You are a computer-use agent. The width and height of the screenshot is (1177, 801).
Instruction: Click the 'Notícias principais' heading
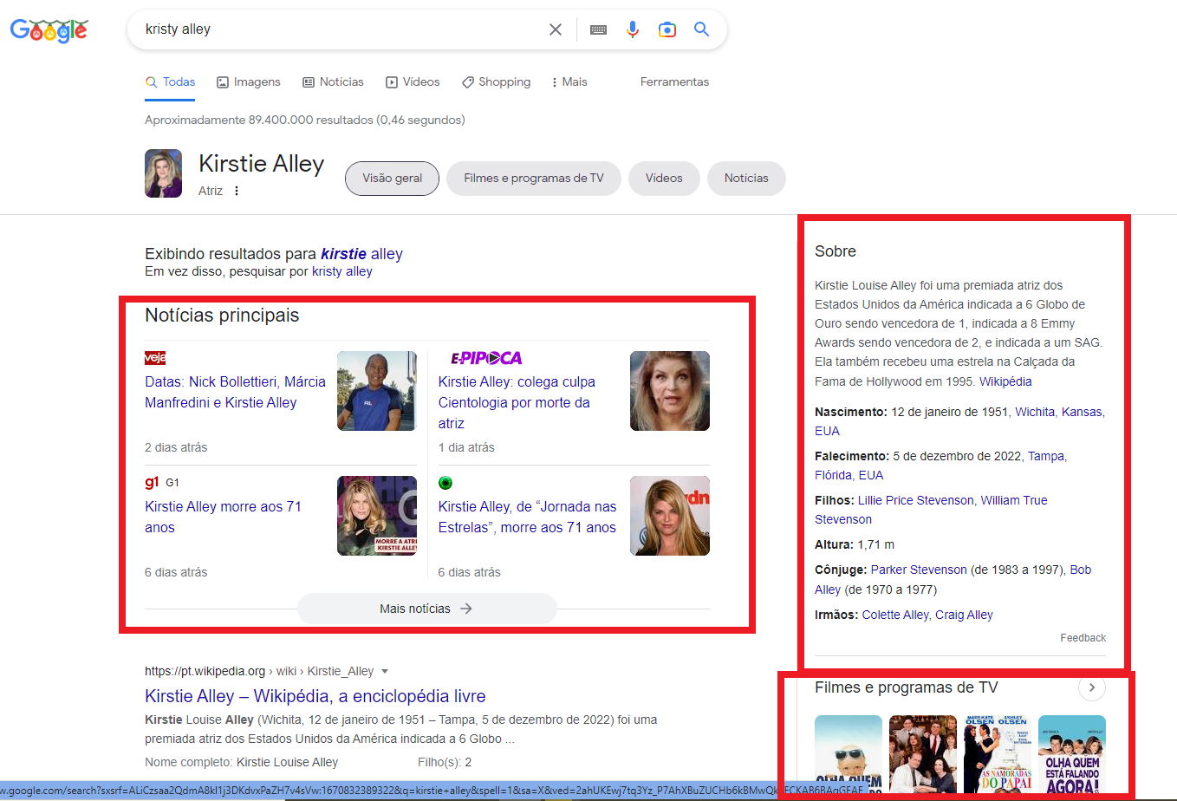(222, 316)
